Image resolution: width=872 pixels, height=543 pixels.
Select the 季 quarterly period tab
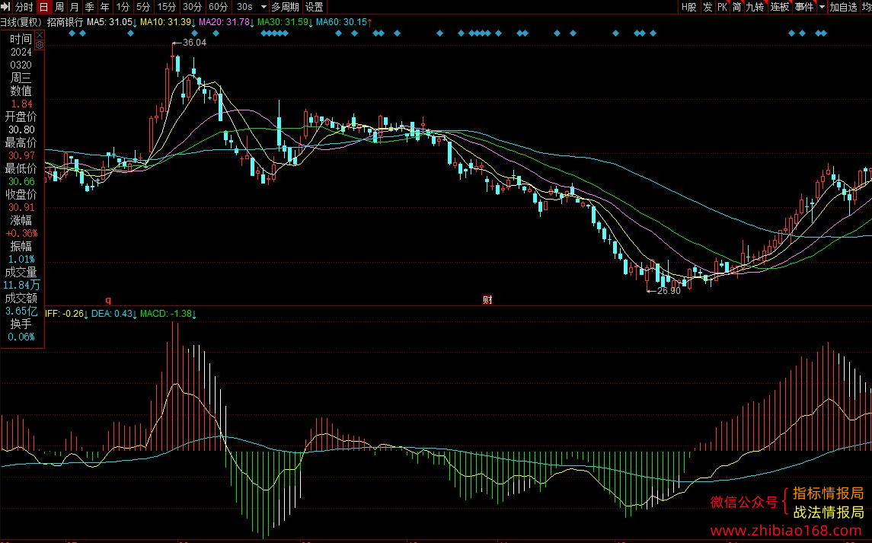click(89, 7)
